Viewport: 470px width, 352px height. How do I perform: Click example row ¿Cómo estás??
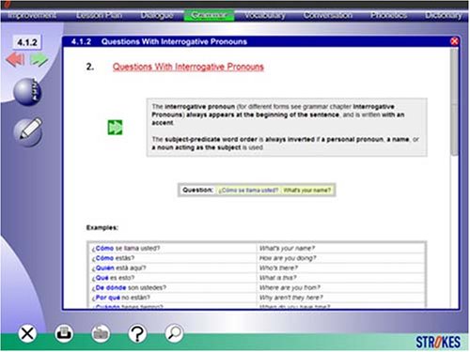point(113,258)
